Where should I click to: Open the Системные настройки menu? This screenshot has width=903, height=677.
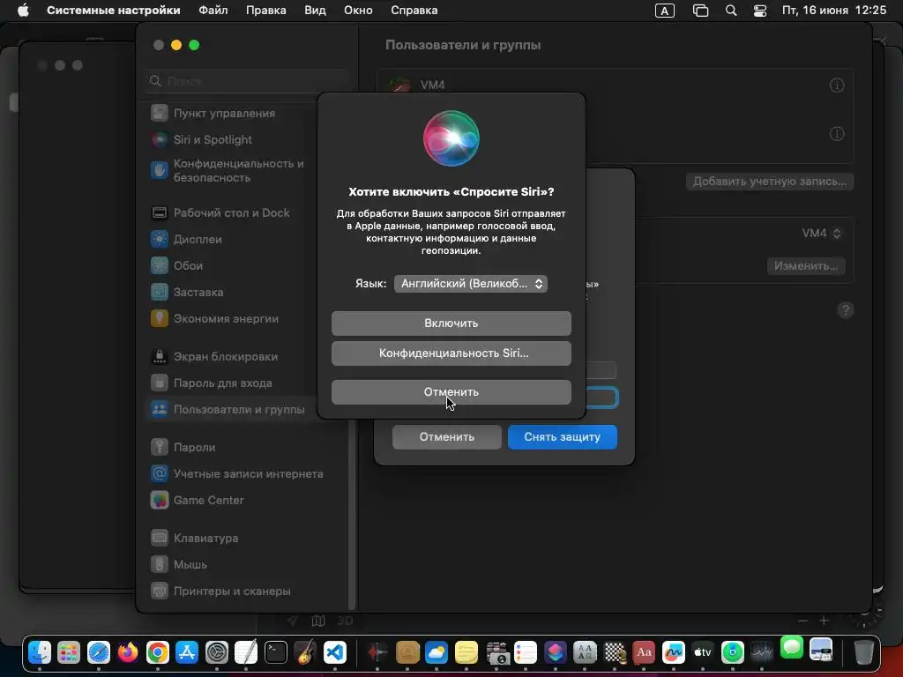(114, 11)
